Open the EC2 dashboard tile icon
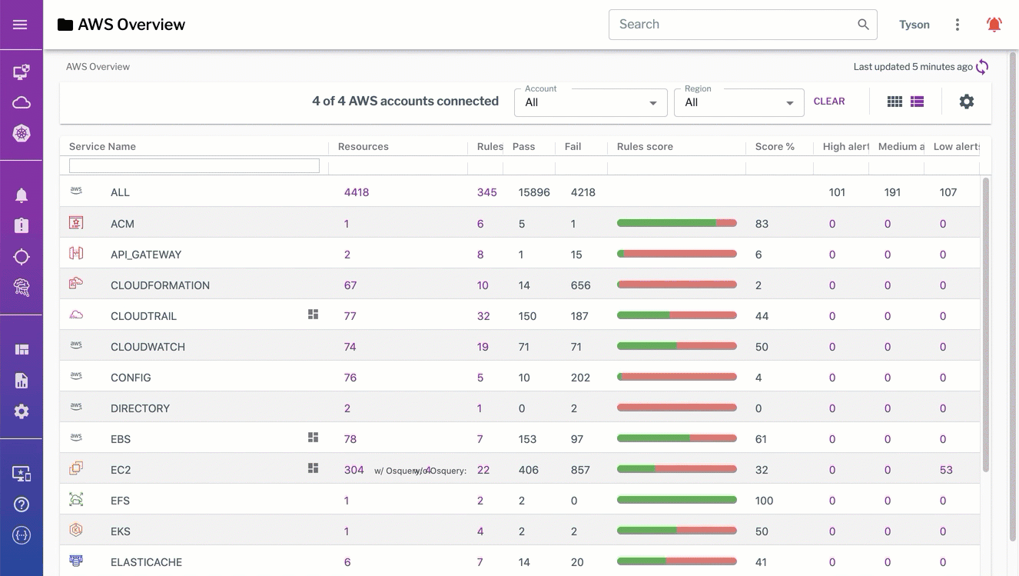 coord(313,468)
